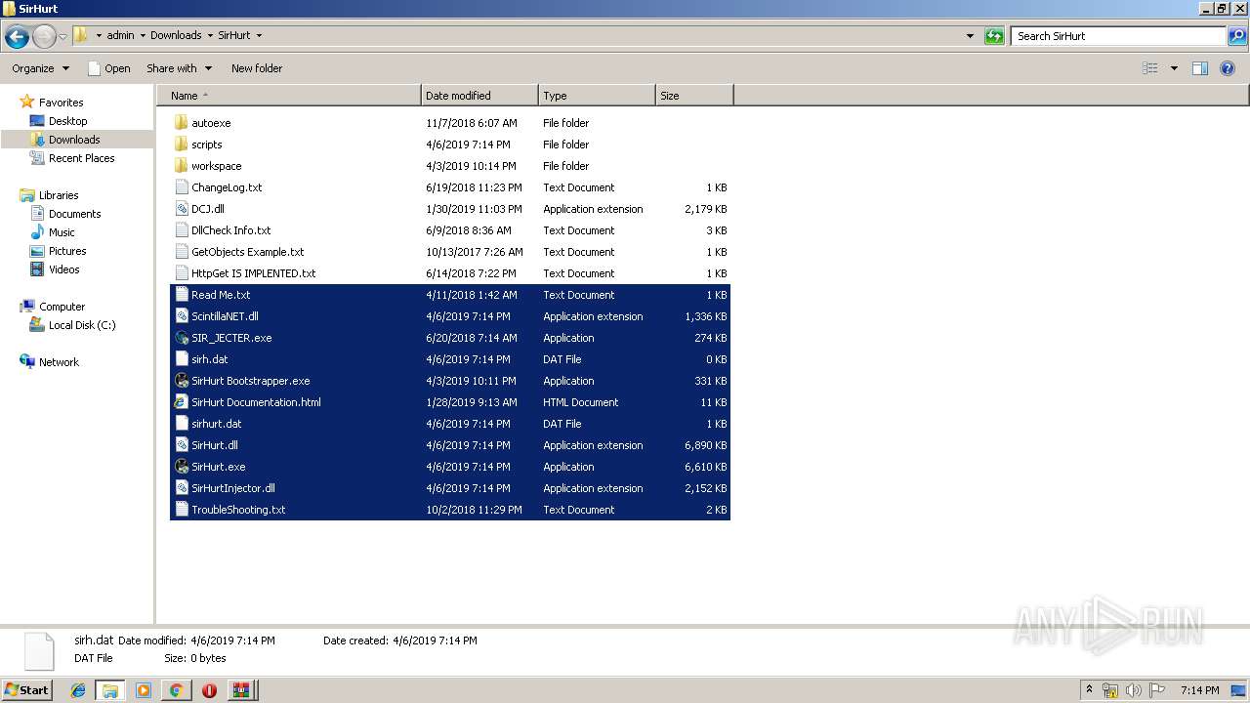This screenshot has width=1250, height=703.
Task: Select the workspace folder icon
Action: pos(181,166)
